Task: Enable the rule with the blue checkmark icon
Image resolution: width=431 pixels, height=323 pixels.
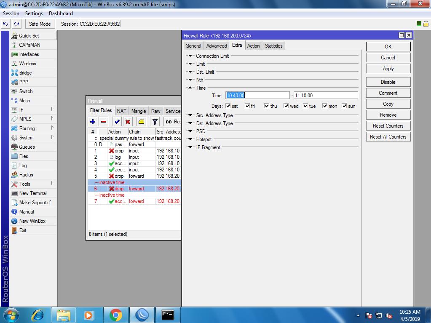Action: (117, 122)
